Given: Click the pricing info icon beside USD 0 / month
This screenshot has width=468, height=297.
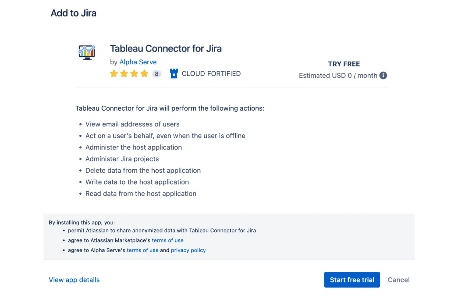Looking at the screenshot, I should (383, 75).
